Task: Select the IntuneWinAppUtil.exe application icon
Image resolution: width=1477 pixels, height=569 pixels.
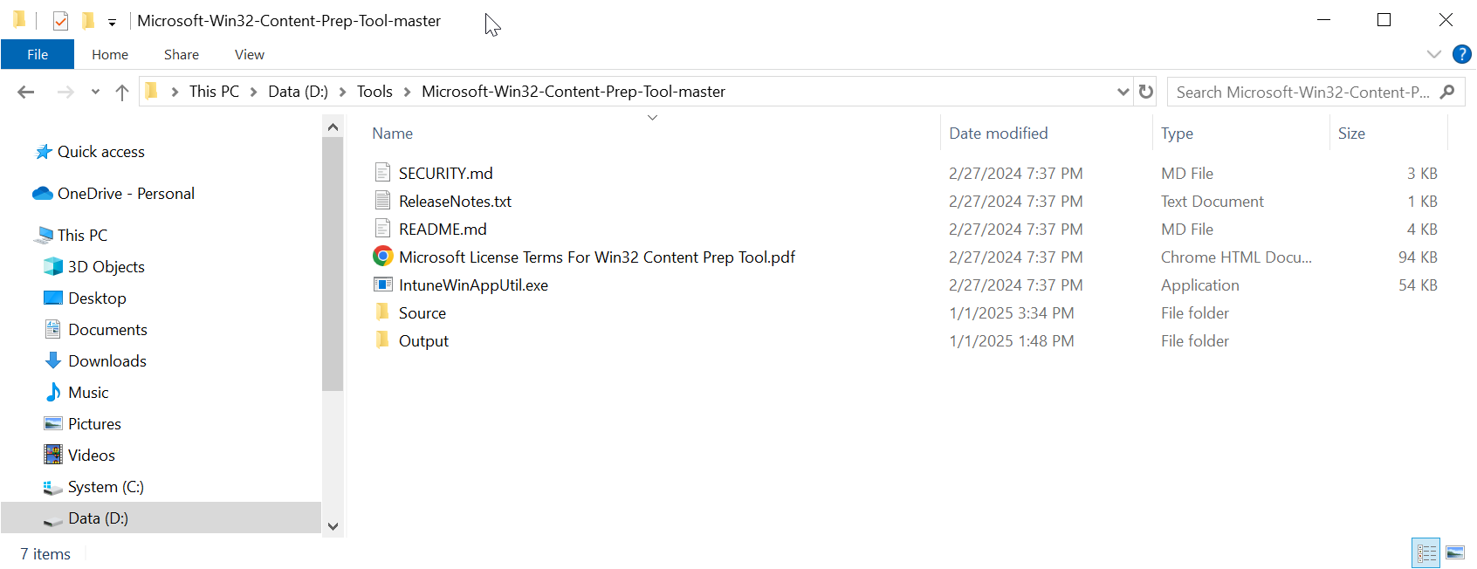Action: (382, 285)
